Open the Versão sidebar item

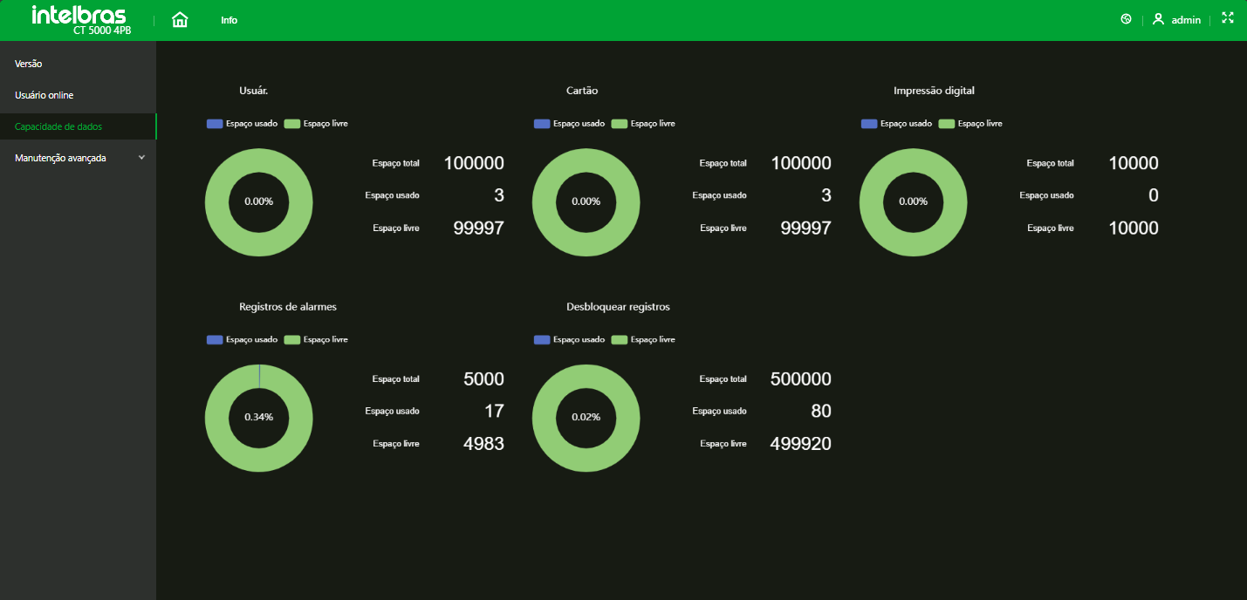pyautogui.click(x=29, y=64)
